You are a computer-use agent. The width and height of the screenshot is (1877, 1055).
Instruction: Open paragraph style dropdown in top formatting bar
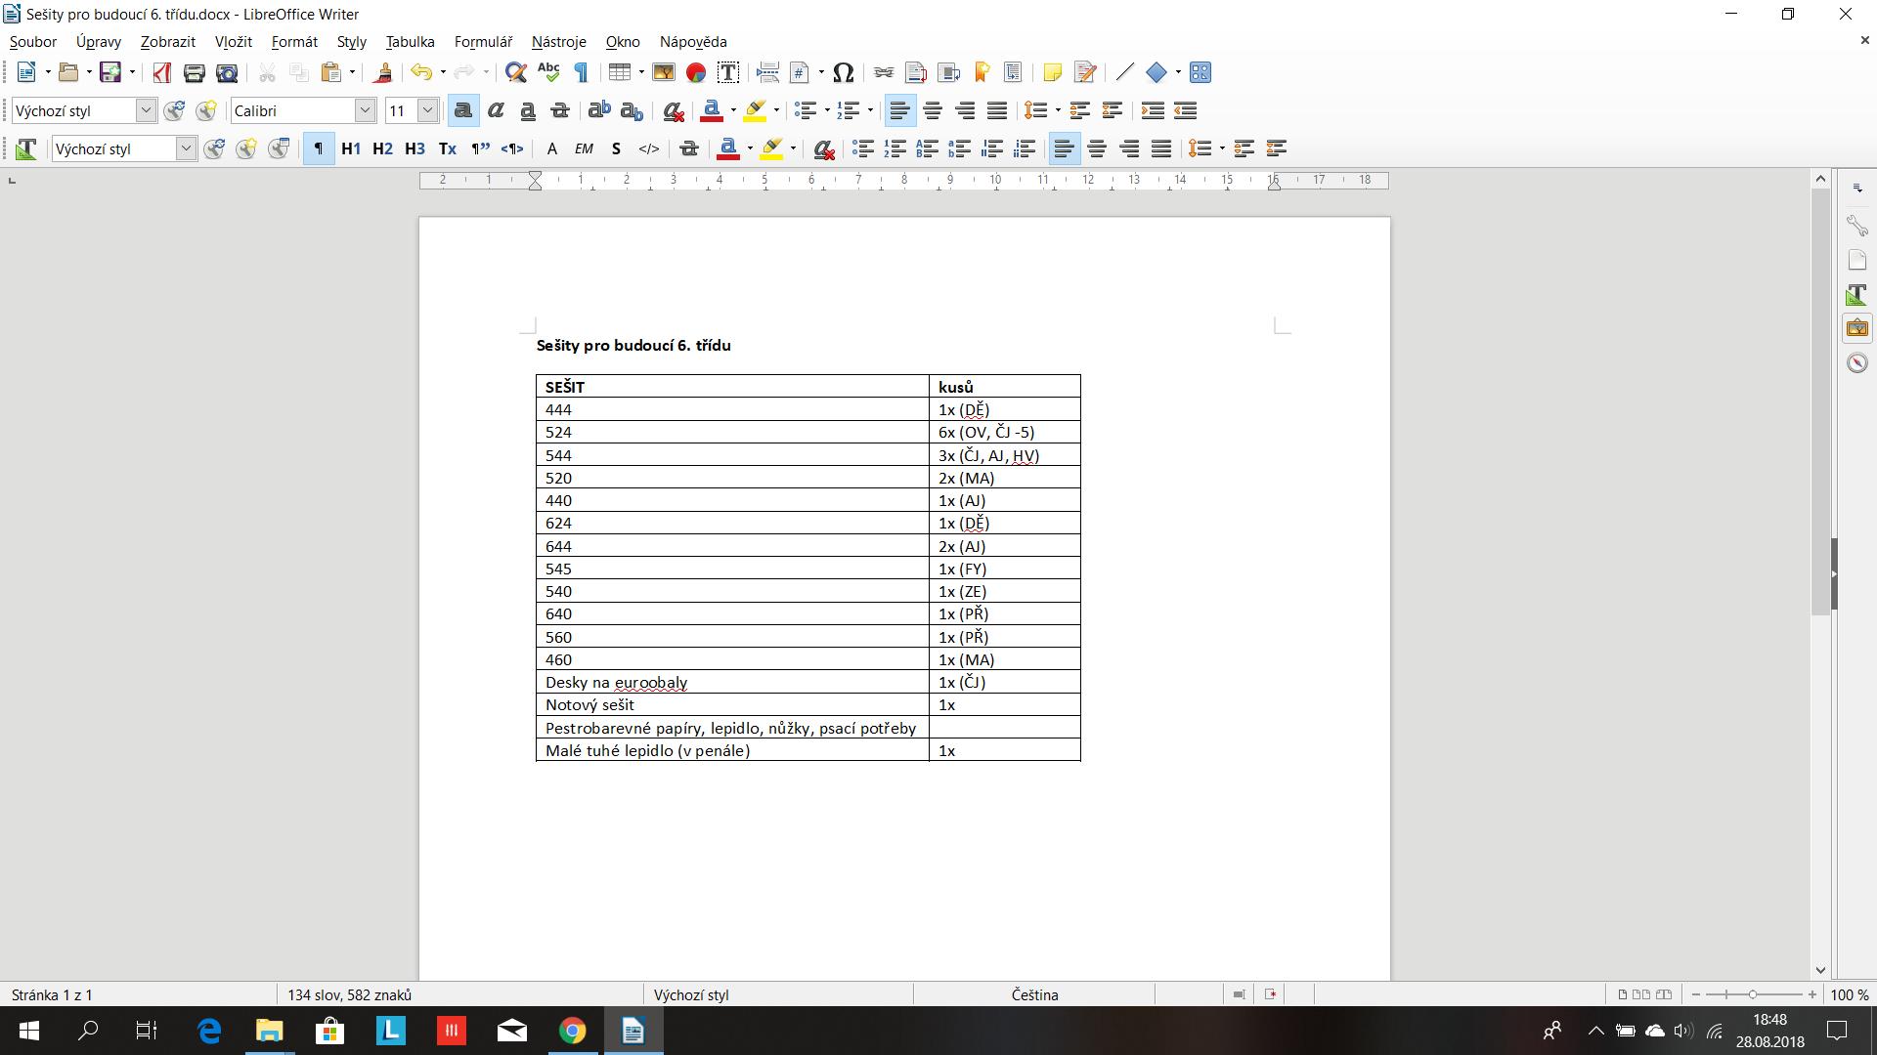[146, 110]
